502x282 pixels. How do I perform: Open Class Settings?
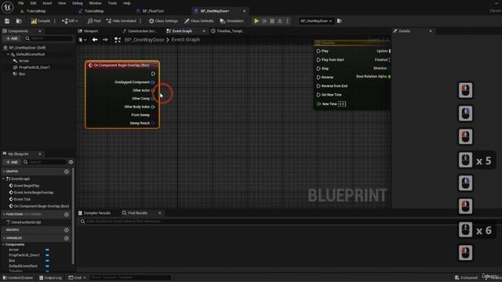pyautogui.click(x=163, y=21)
